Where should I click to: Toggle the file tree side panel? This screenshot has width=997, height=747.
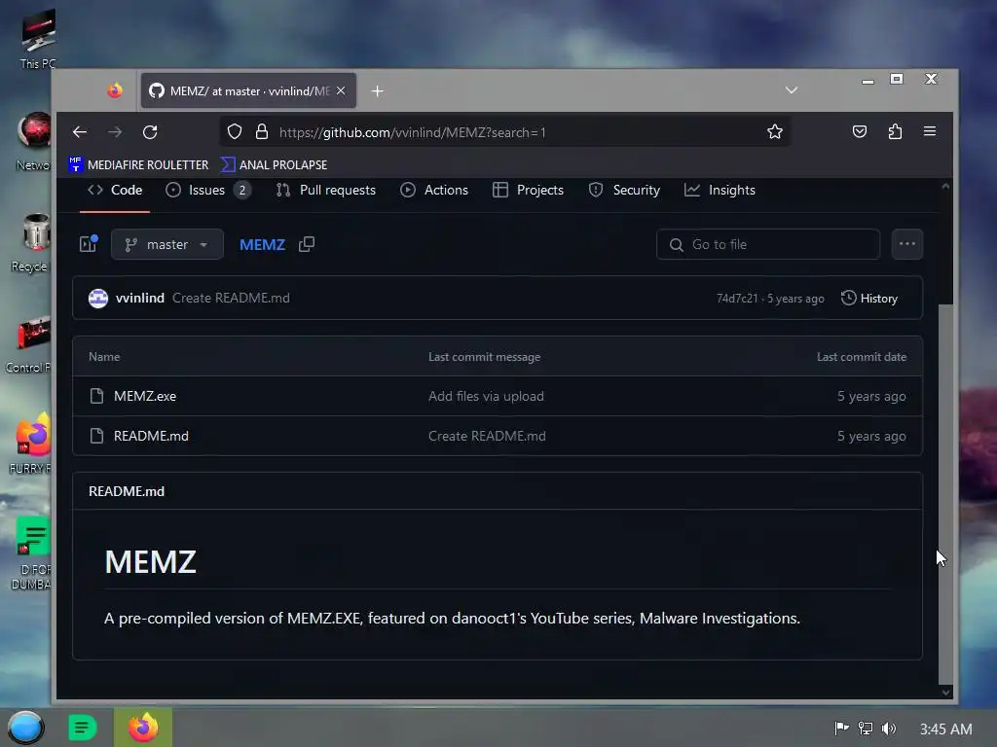tap(89, 244)
